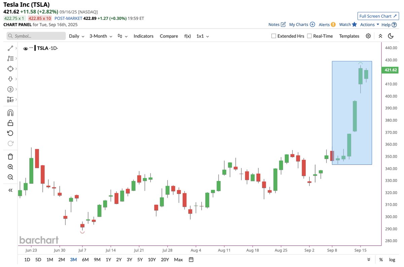Expand trend line tool submenu arrow

16,49
